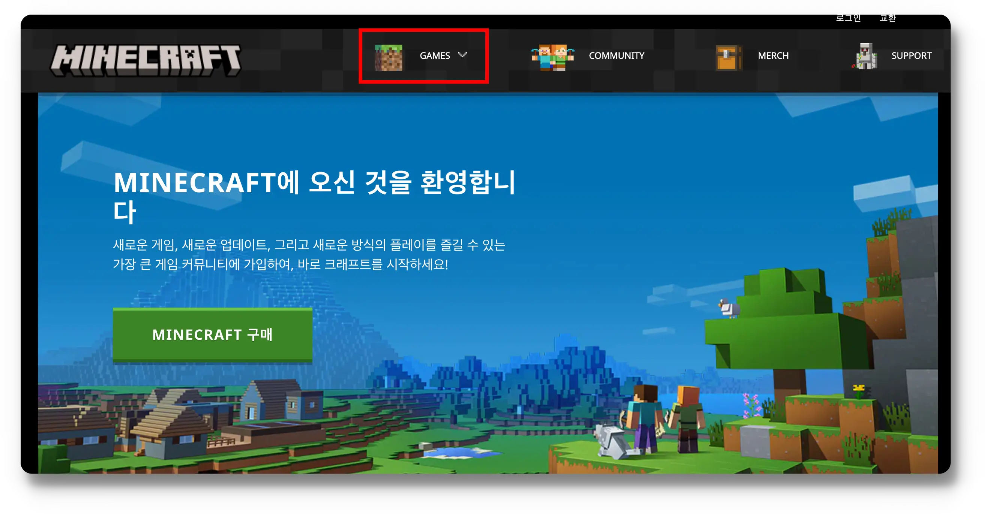Open the COMMUNITY menu item
The height and width of the screenshot is (514, 985).
click(616, 56)
